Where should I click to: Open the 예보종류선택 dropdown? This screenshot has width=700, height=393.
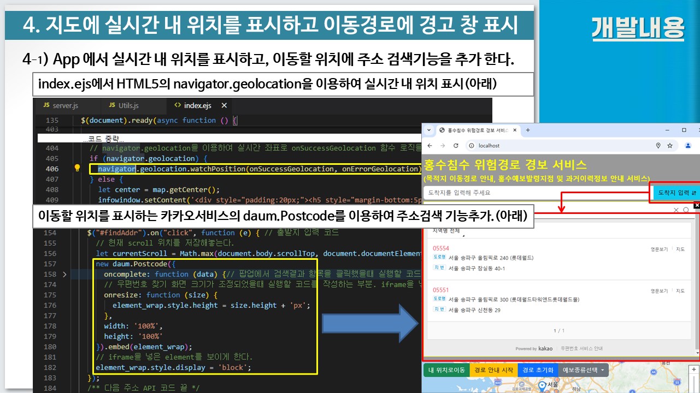[584, 370]
